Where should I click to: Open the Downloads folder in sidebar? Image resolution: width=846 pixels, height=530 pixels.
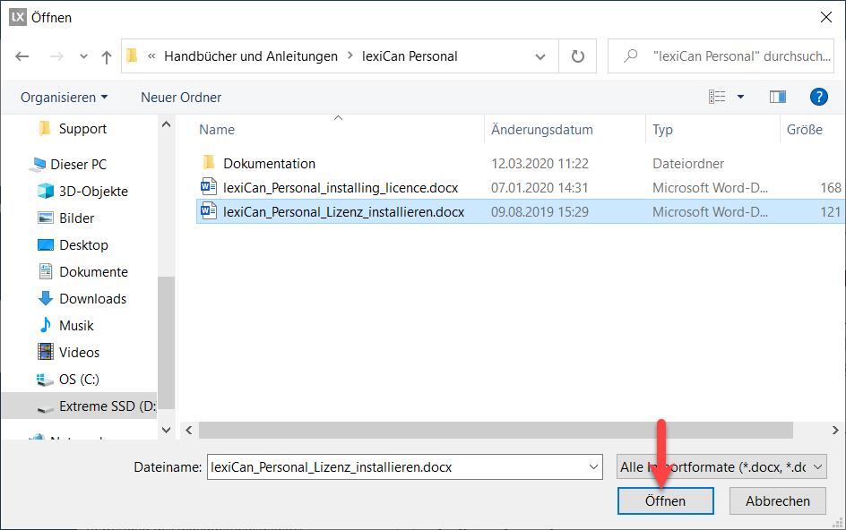(x=92, y=299)
